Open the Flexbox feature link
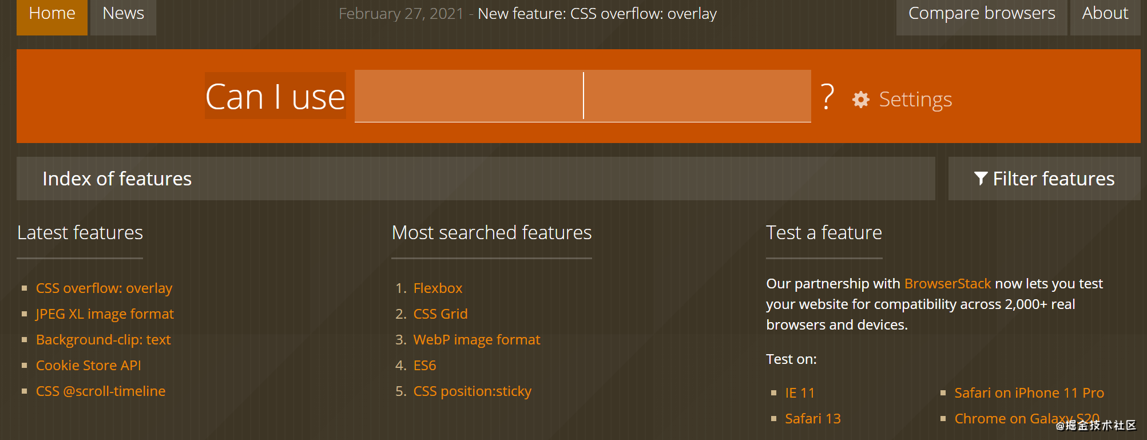Viewport: 1147px width, 440px height. coord(438,288)
